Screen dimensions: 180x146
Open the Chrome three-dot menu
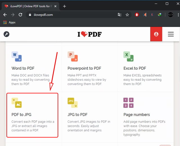point(178,15)
